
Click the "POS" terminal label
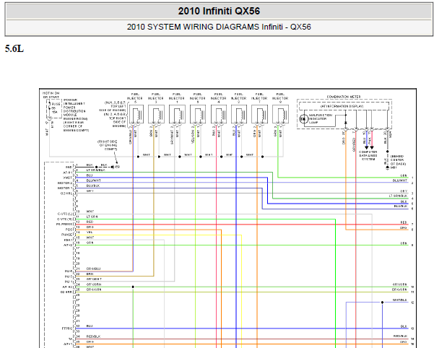(69, 230)
